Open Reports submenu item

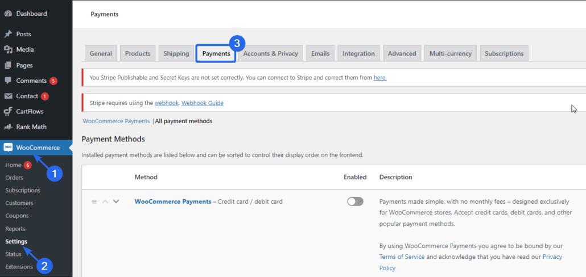(x=15, y=229)
